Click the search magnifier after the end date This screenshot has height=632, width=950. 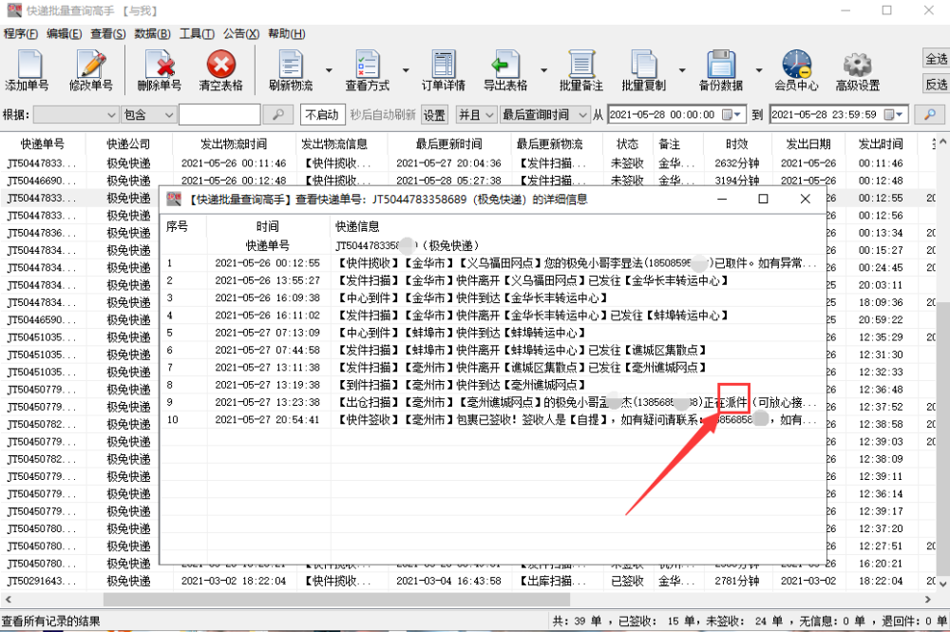click(930, 115)
